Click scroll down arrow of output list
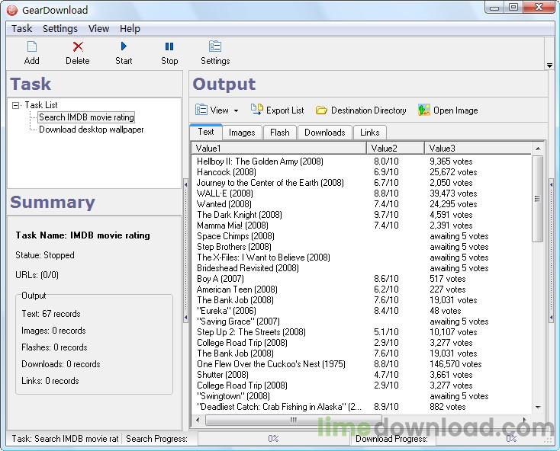 [x=538, y=407]
